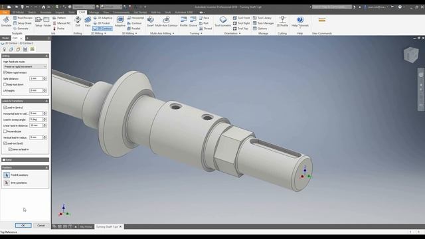This screenshot has height=239, width=425.
Task: Open the File menu tab
Action: pyautogui.click(x=5, y=12)
